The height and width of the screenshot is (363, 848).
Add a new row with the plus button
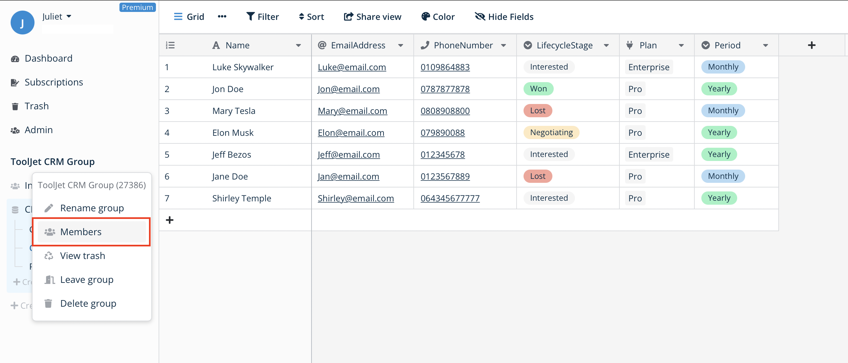point(170,220)
